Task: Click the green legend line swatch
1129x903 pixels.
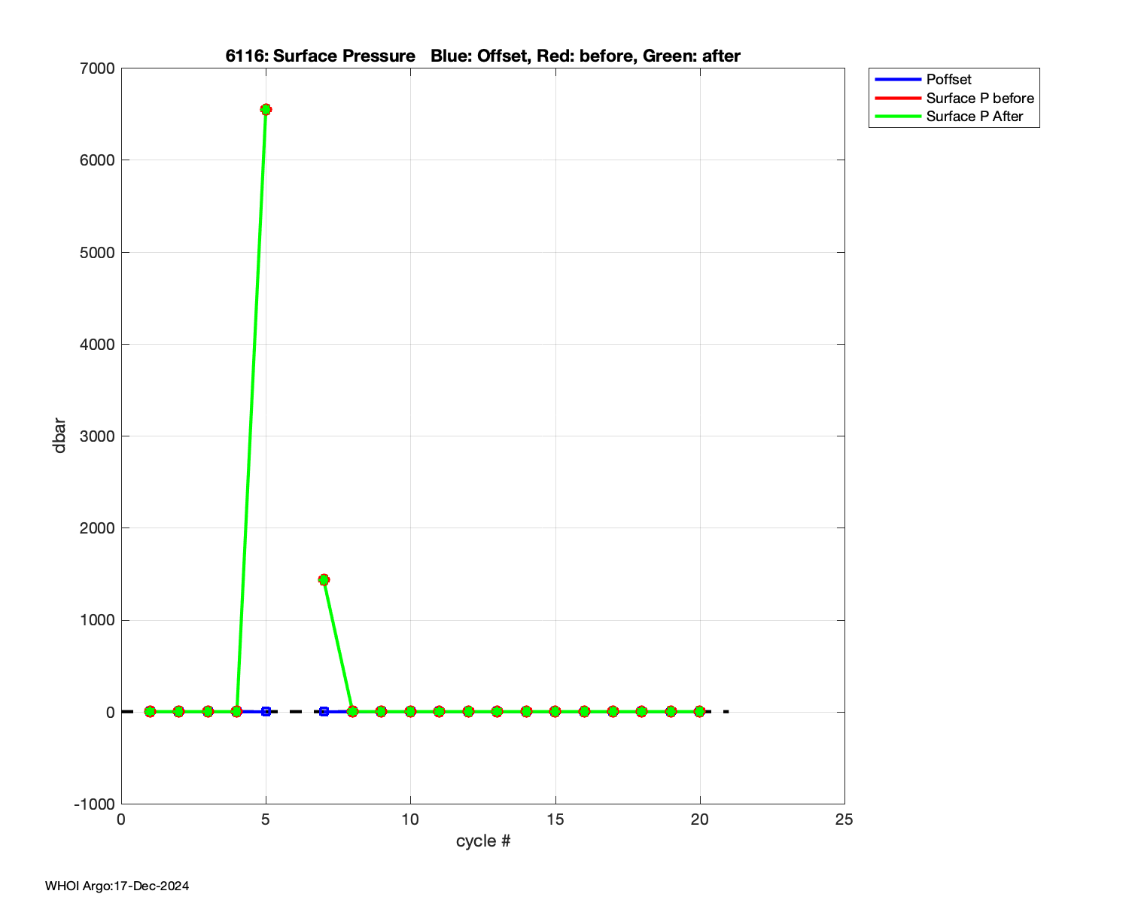Action: 897,117
